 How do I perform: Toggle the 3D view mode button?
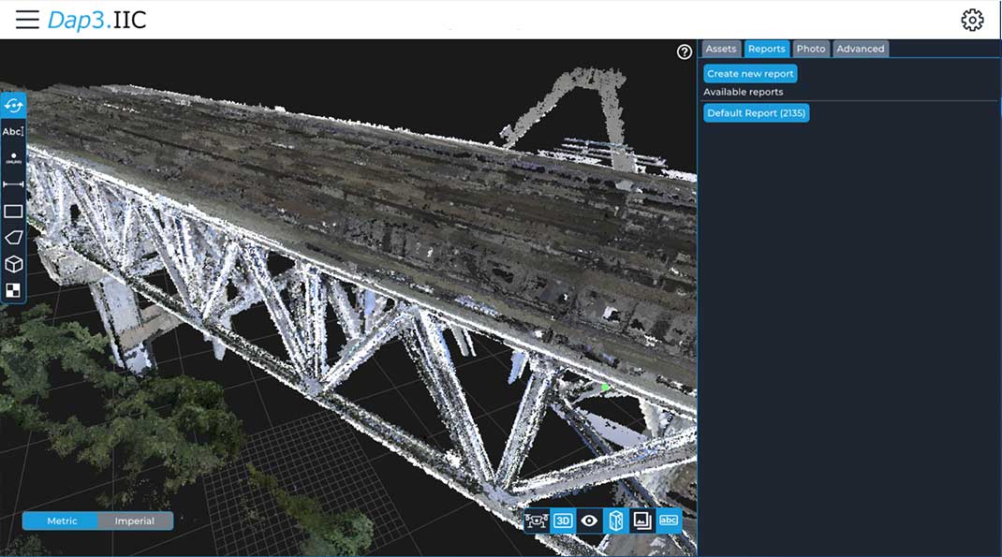pyautogui.click(x=563, y=521)
